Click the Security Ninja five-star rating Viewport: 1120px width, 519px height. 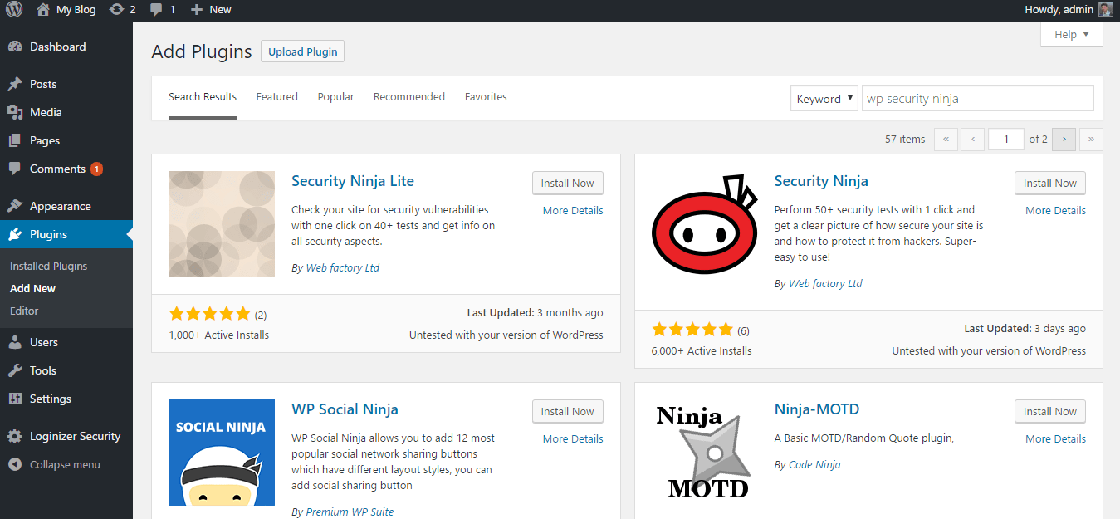pos(692,330)
